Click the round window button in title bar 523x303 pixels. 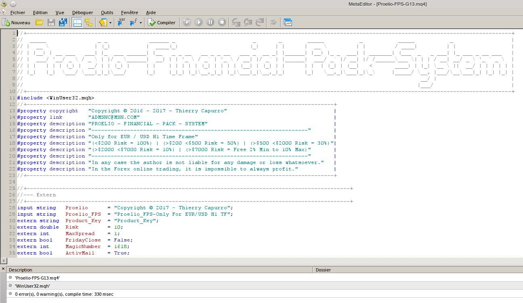point(13,4)
